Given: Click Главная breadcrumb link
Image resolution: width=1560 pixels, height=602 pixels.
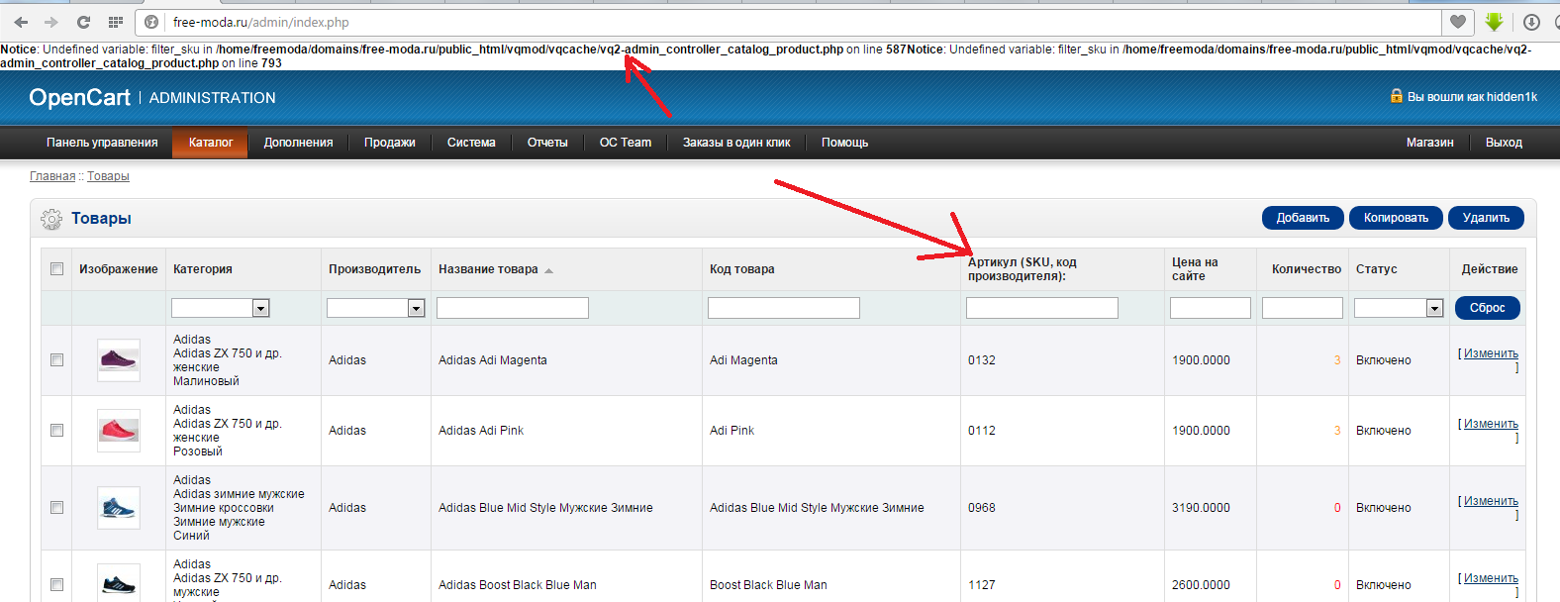Looking at the screenshot, I should click(52, 176).
